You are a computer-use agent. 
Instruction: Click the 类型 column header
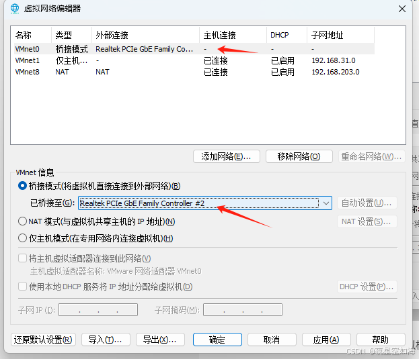click(71, 35)
